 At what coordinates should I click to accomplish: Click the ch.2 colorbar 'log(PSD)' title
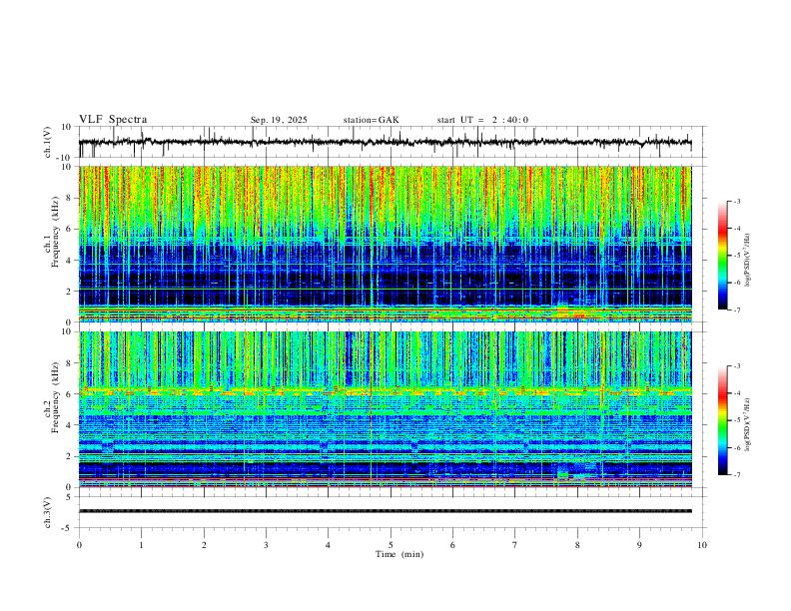click(x=748, y=424)
